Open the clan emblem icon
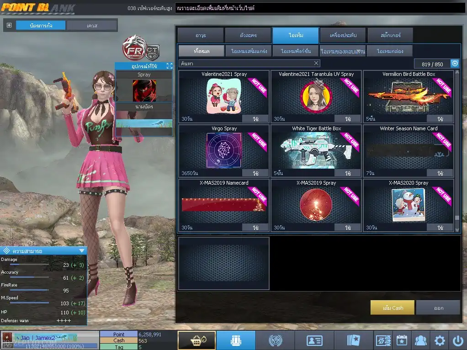Screen dimensions: 467x350 pyautogui.click(x=275, y=340)
